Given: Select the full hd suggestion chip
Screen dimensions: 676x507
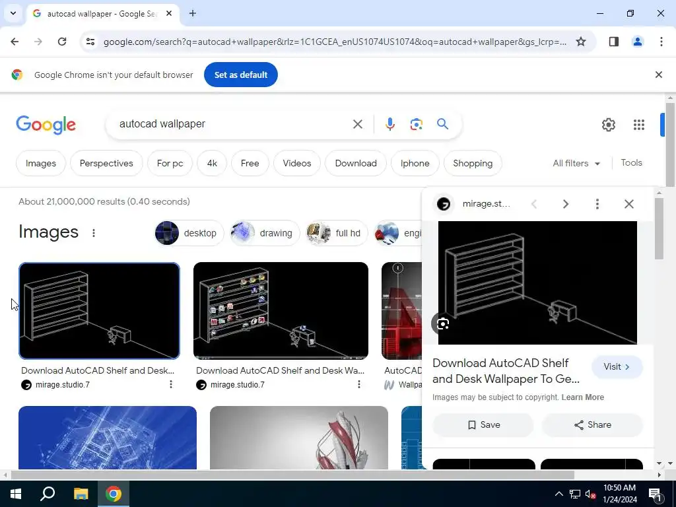Looking at the screenshot, I should pos(337,233).
